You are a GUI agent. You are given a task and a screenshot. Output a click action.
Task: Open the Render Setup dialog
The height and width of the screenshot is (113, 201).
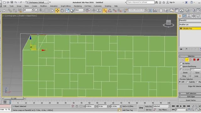click(x=194, y=10)
